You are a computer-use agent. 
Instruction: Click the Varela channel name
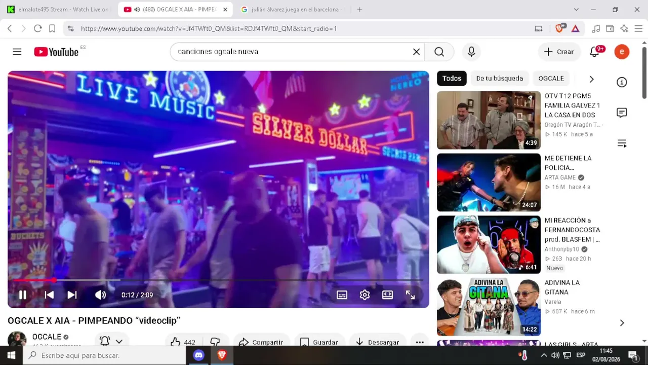(x=553, y=302)
